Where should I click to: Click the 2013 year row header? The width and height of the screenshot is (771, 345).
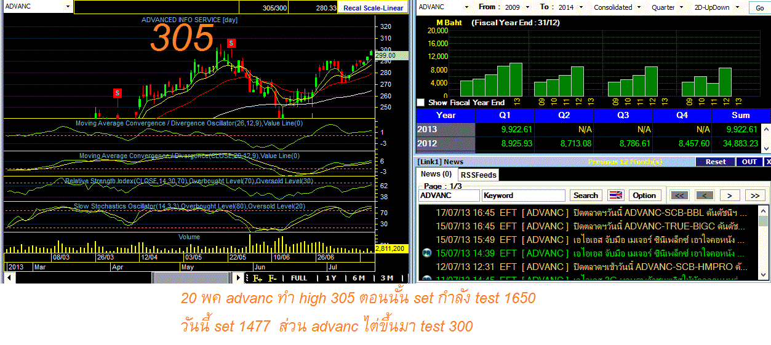pyautogui.click(x=446, y=130)
